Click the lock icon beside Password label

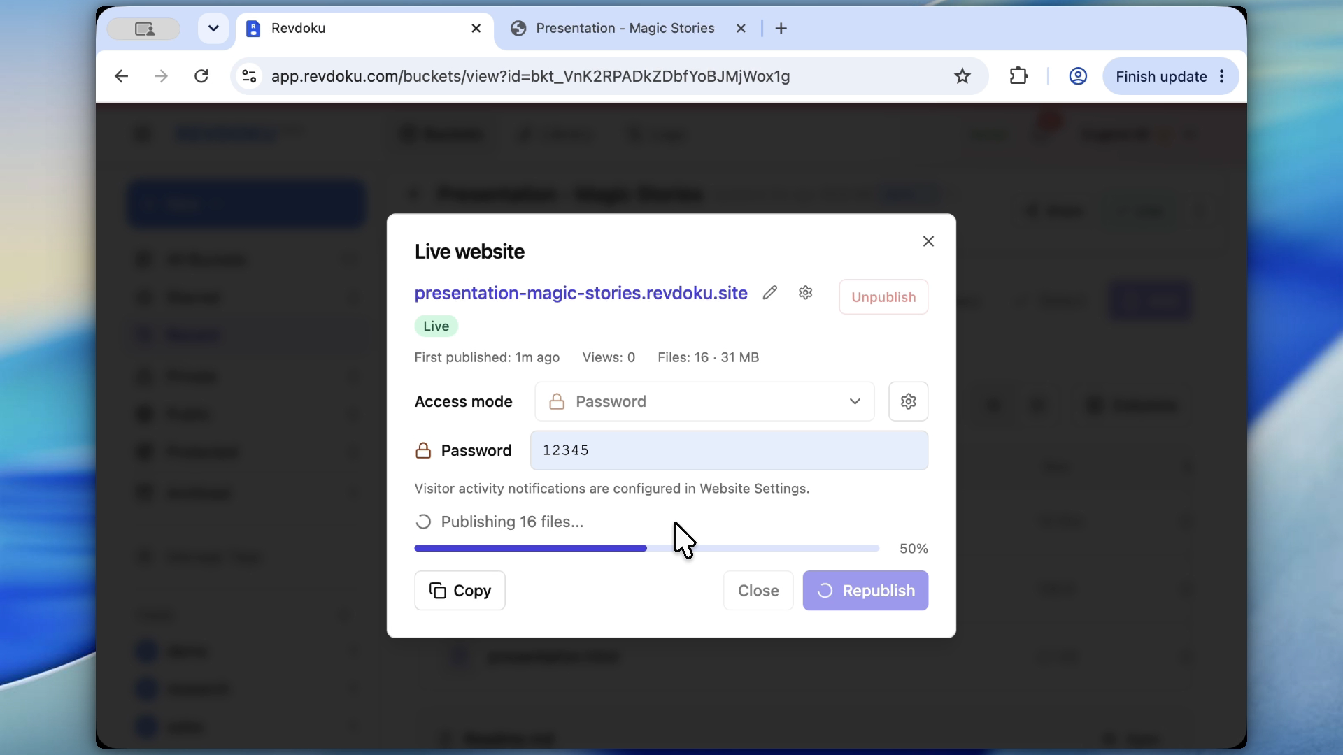423,450
